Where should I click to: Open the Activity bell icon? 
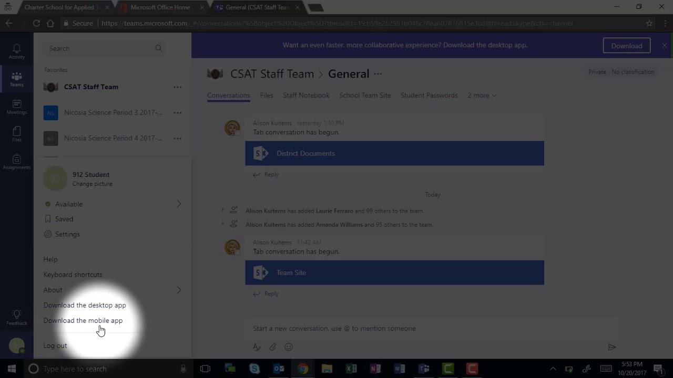click(x=16, y=51)
